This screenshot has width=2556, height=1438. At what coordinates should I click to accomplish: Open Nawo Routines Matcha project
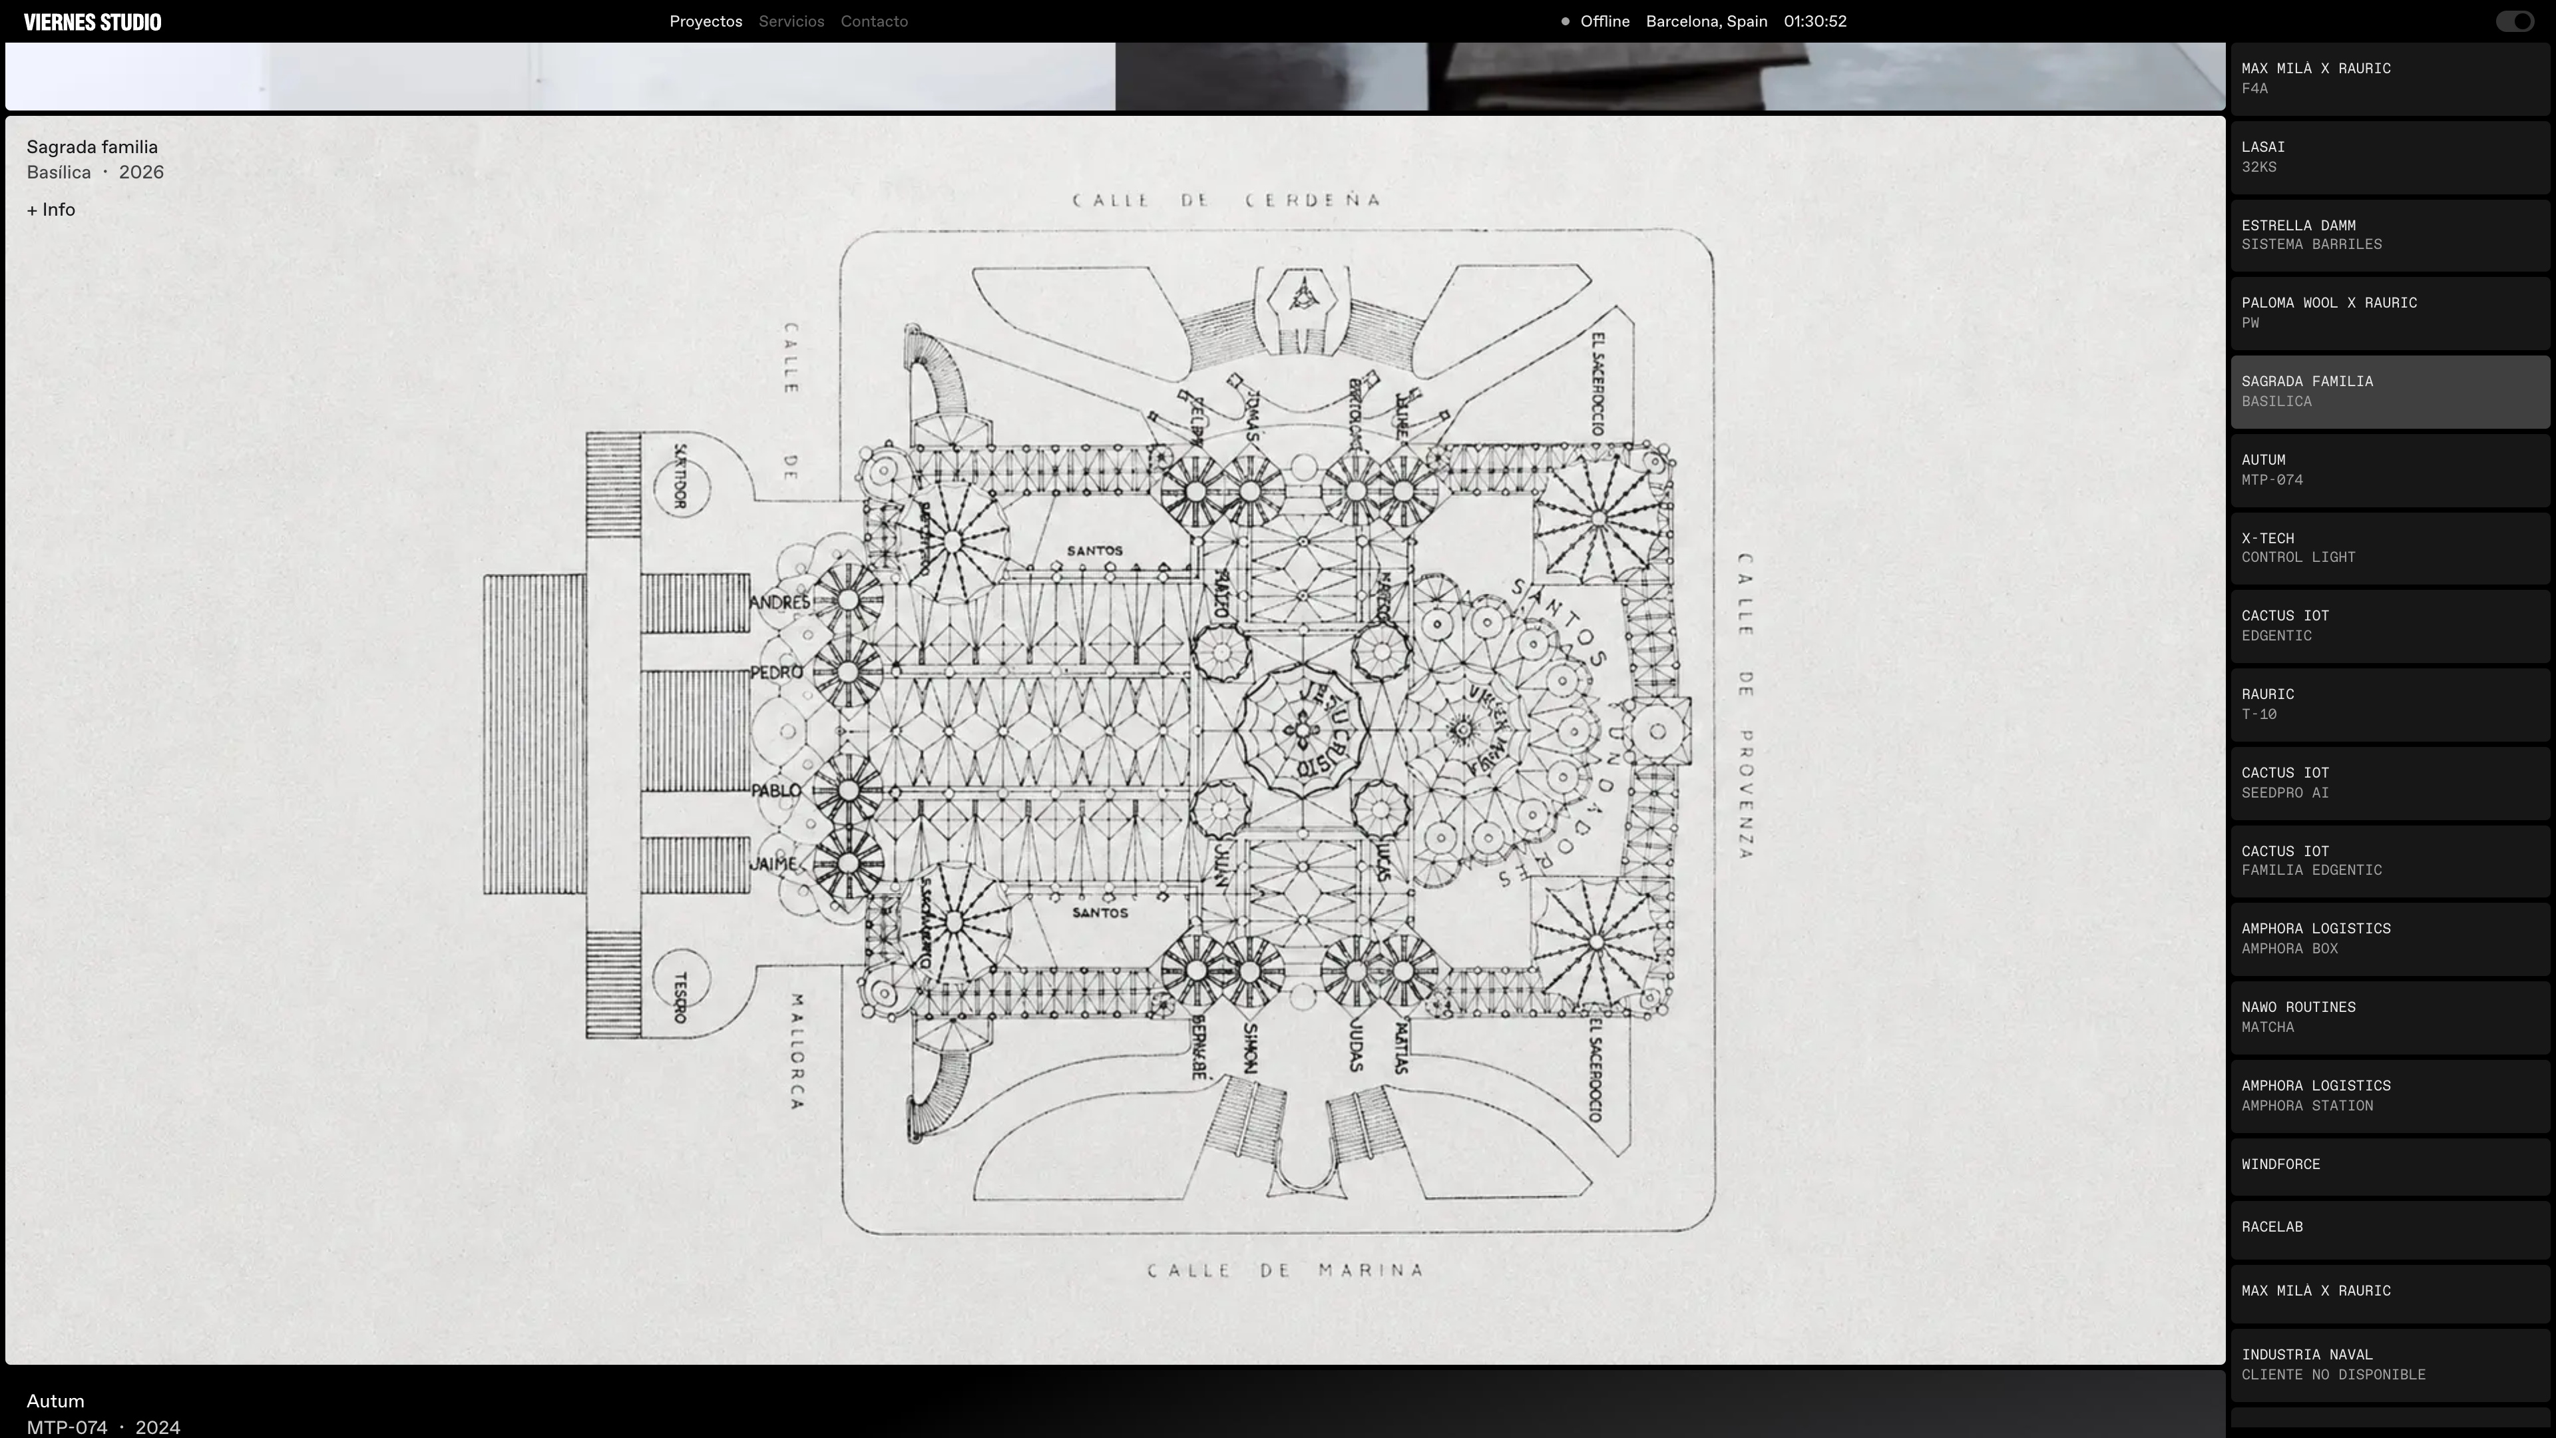point(2390,1017)
